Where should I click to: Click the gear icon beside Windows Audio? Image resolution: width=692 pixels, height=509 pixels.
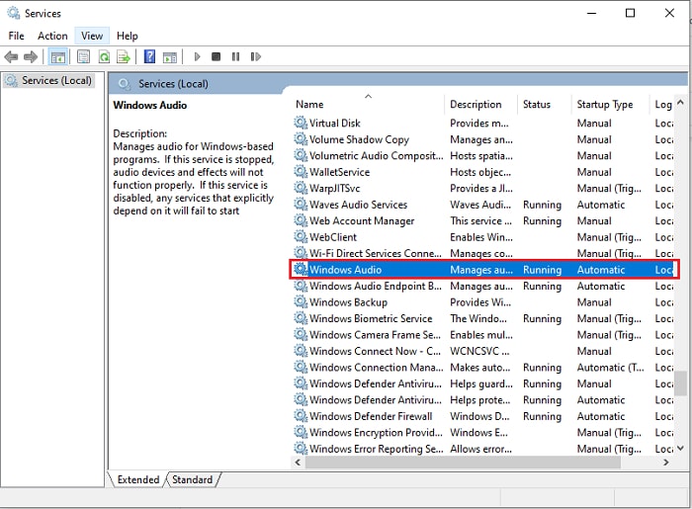pyautogui.click(x=301, y=269)
